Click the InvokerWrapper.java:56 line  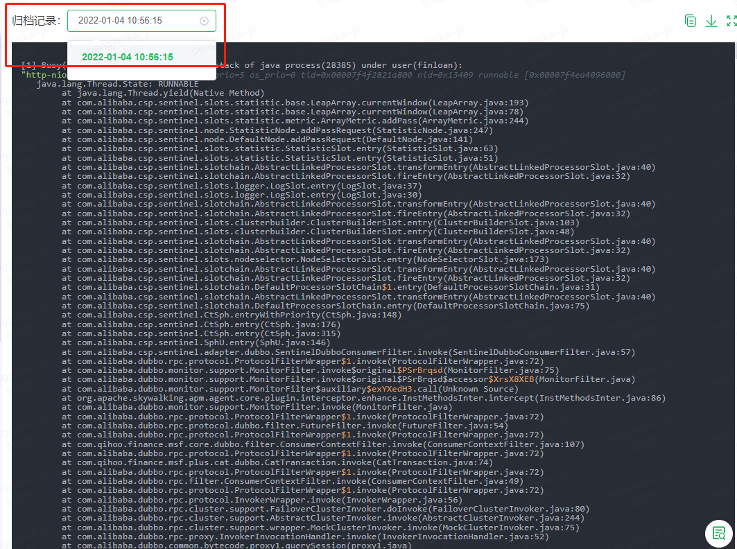pos(262,500)
